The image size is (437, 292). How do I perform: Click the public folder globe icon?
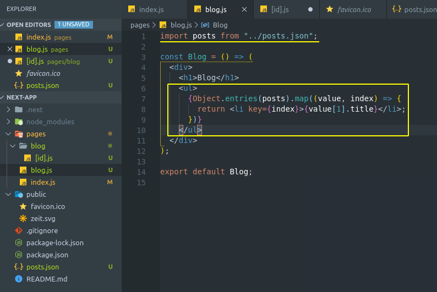19,194
